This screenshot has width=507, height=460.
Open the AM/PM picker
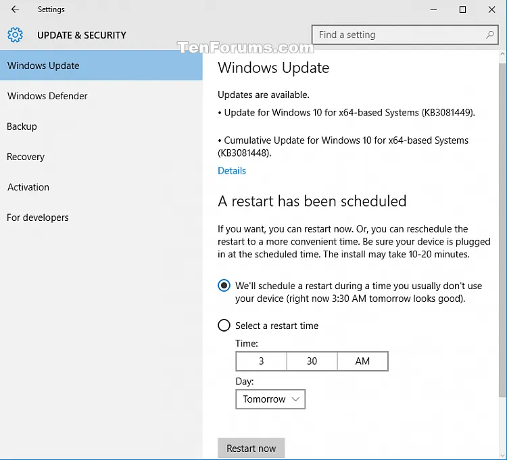coord(362,361)
